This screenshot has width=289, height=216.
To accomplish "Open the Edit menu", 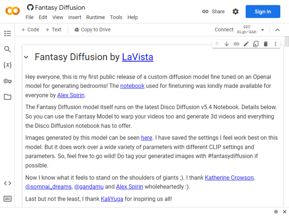I will click(x=43, y=17).
